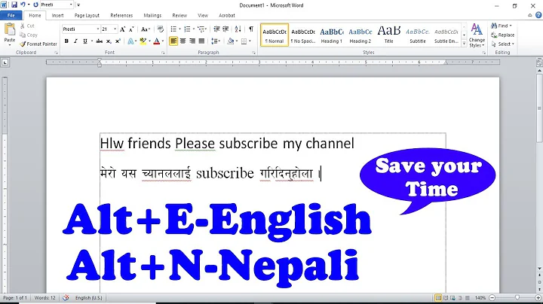Minimize the ribbon with the caret icon
This screenshot has height=304, width=543.
coord(530,15)
